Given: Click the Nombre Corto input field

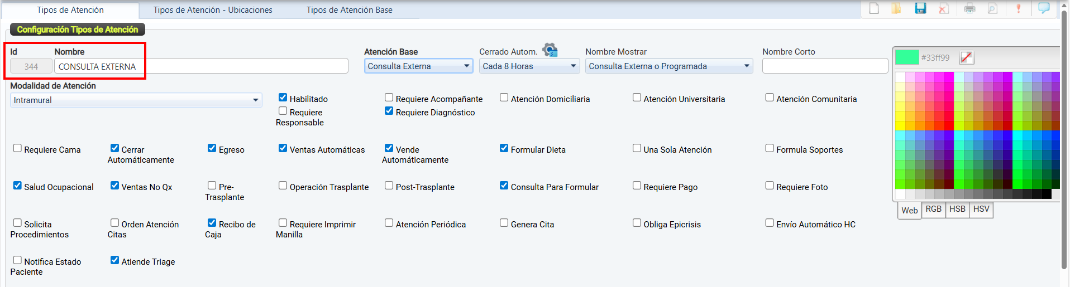Looking at the screenshot, I should pos(825,66).
